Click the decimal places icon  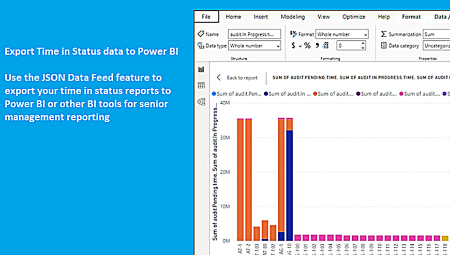click(325, 45)
